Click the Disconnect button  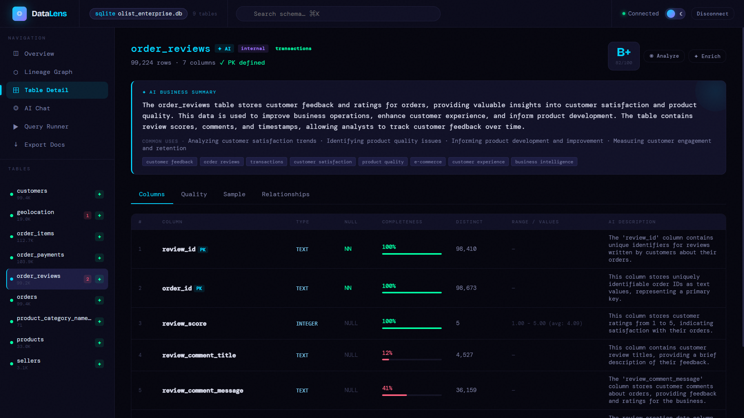[x=712, y=14]
